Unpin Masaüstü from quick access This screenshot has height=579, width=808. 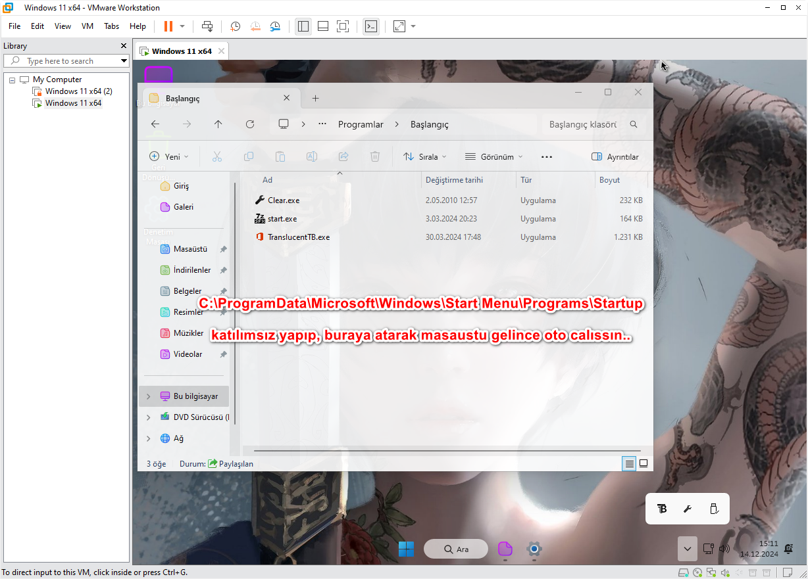point(223,249)
